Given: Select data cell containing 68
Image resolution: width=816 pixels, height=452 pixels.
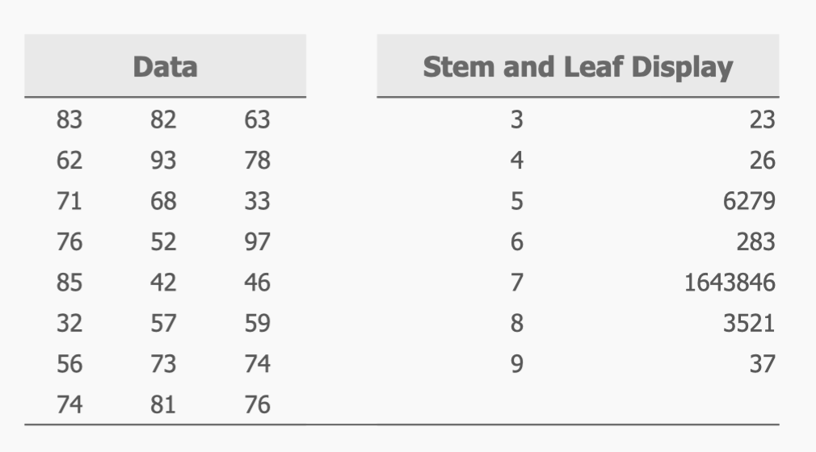Looking at the screenshot, I should (163, 201).
